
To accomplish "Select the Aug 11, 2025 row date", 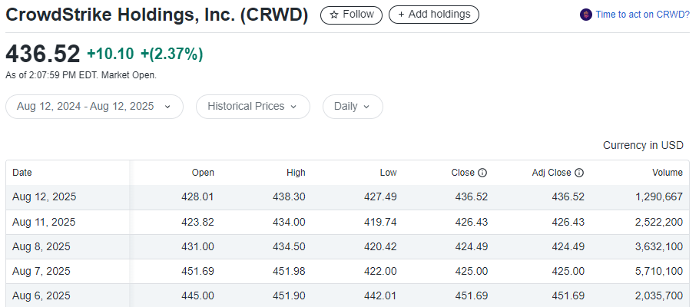I will click(45, 222).
